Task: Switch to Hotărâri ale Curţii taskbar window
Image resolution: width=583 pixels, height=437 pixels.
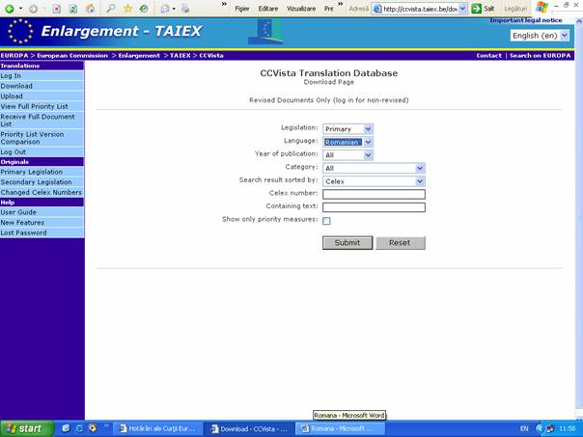Action: click(x=157, y=429)
